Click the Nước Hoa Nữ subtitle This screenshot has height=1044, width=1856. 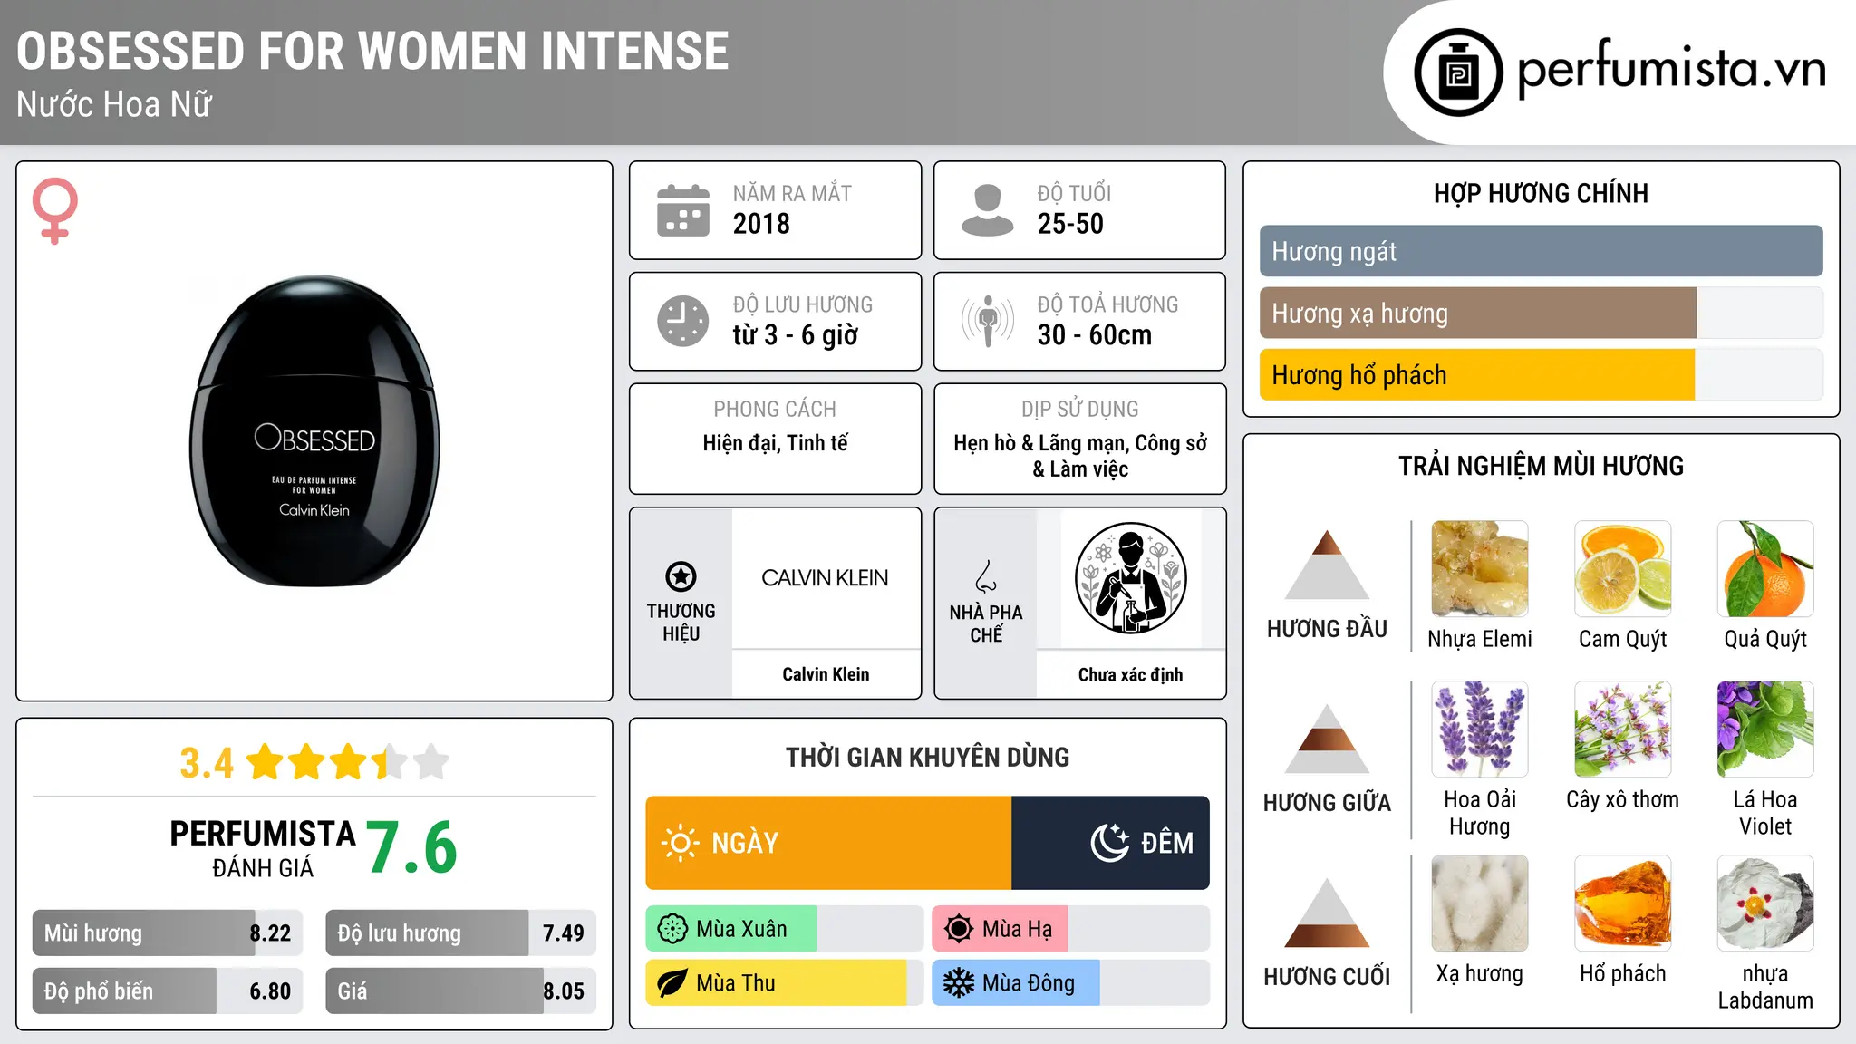[114, 104]
